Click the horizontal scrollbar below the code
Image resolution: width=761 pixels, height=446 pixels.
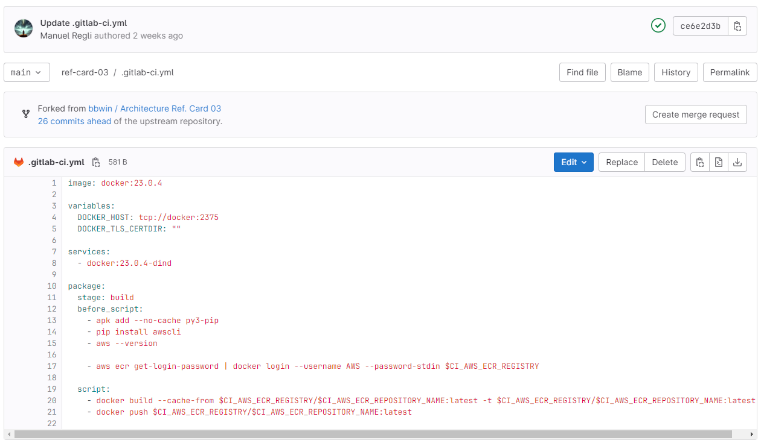point(373,434)
